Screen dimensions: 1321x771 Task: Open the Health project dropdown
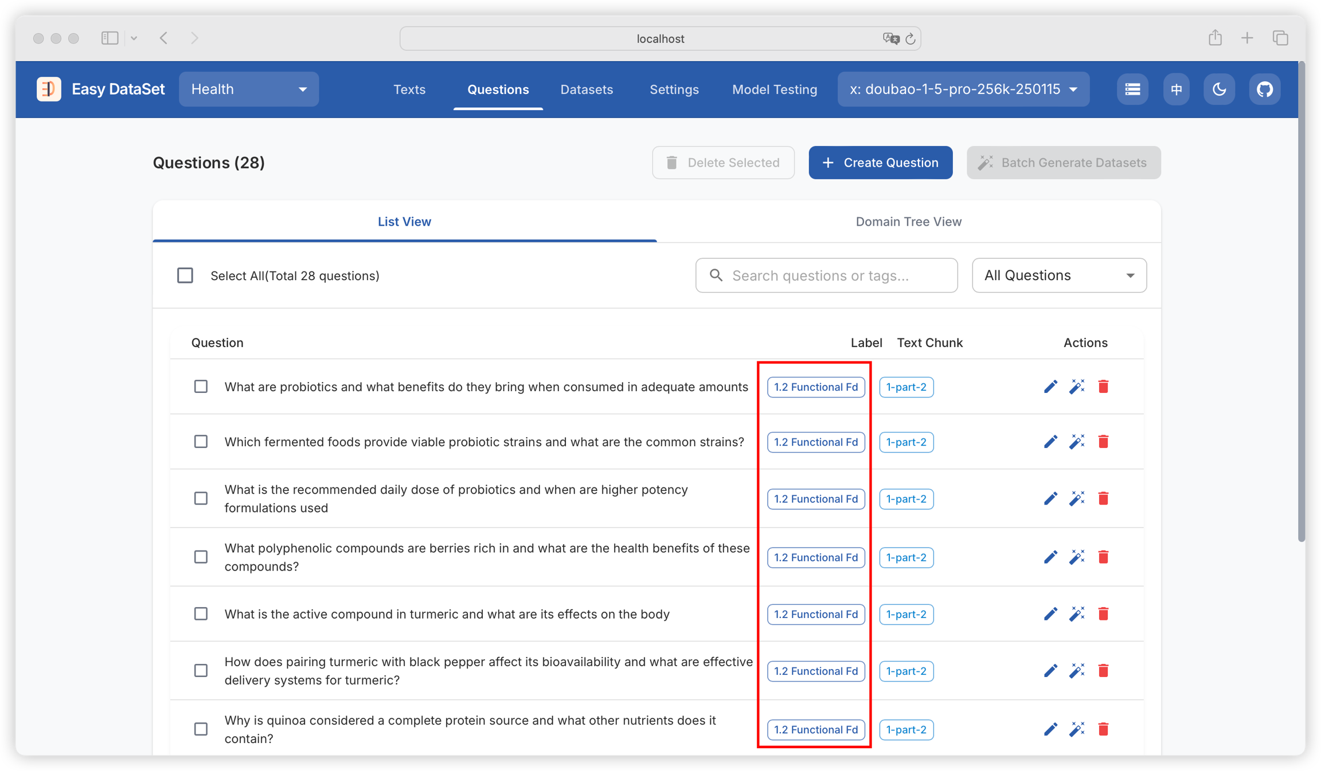tap(249, 89)
